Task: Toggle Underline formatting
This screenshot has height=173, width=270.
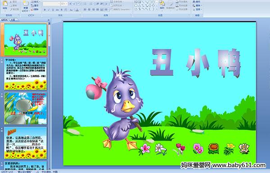Action: [53, 10]
